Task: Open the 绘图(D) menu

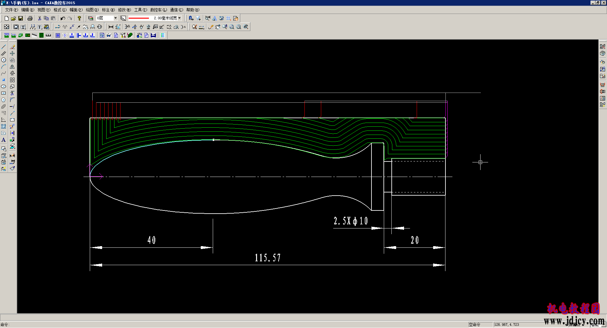Action: click(x=92, y=10)
